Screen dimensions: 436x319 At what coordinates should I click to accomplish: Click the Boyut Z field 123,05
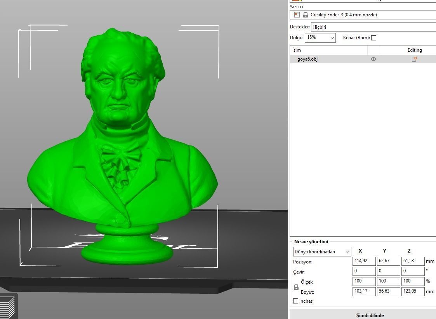[413, 291]
